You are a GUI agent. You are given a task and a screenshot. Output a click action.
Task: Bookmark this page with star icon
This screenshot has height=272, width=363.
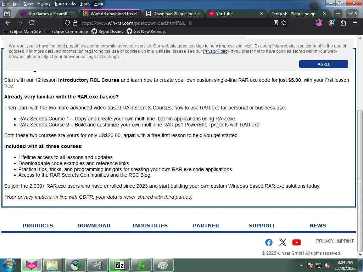tap(284, 23)
